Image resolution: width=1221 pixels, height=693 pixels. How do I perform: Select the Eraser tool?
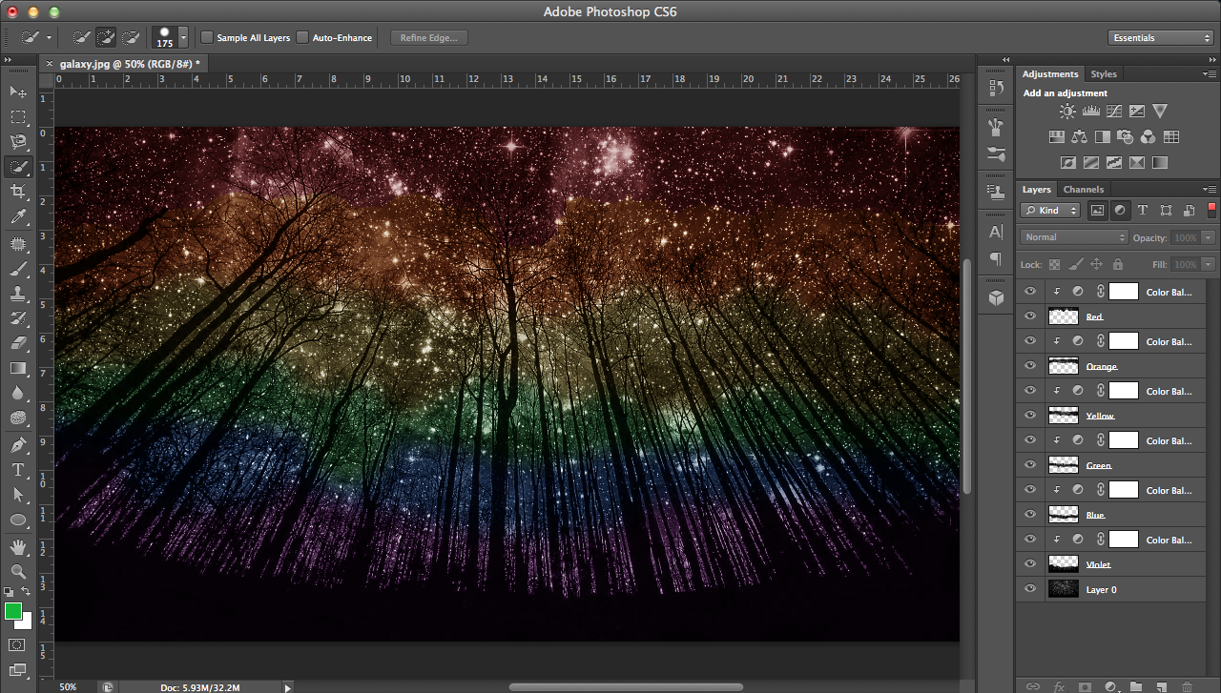tap(18, 343)
